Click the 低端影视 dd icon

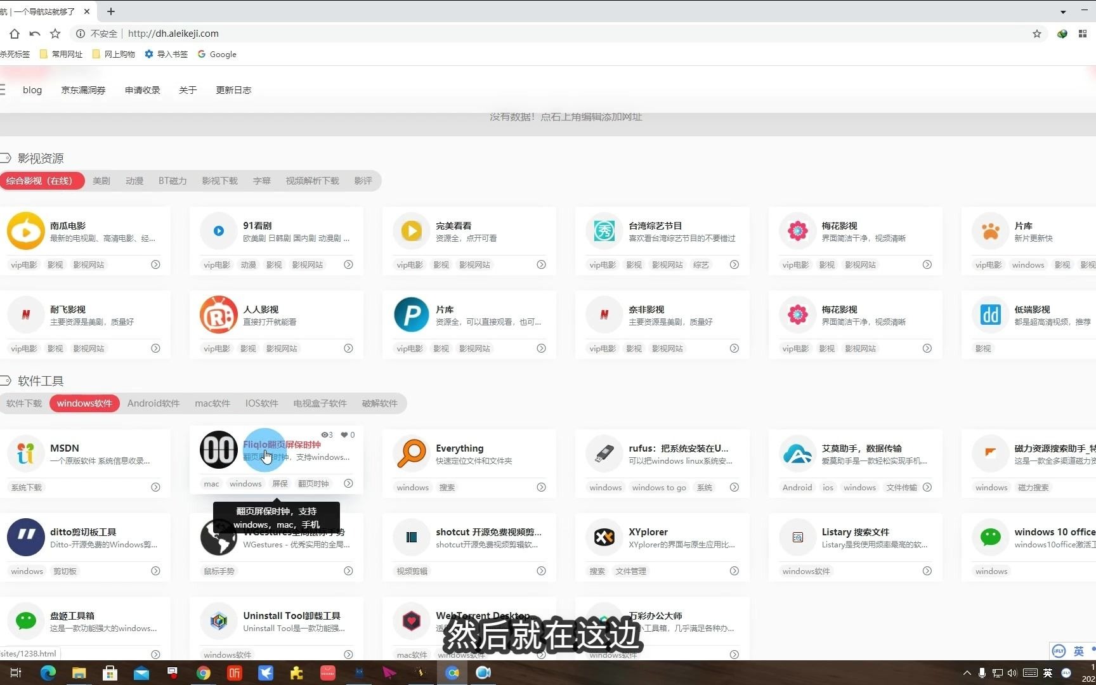point(991,315)
